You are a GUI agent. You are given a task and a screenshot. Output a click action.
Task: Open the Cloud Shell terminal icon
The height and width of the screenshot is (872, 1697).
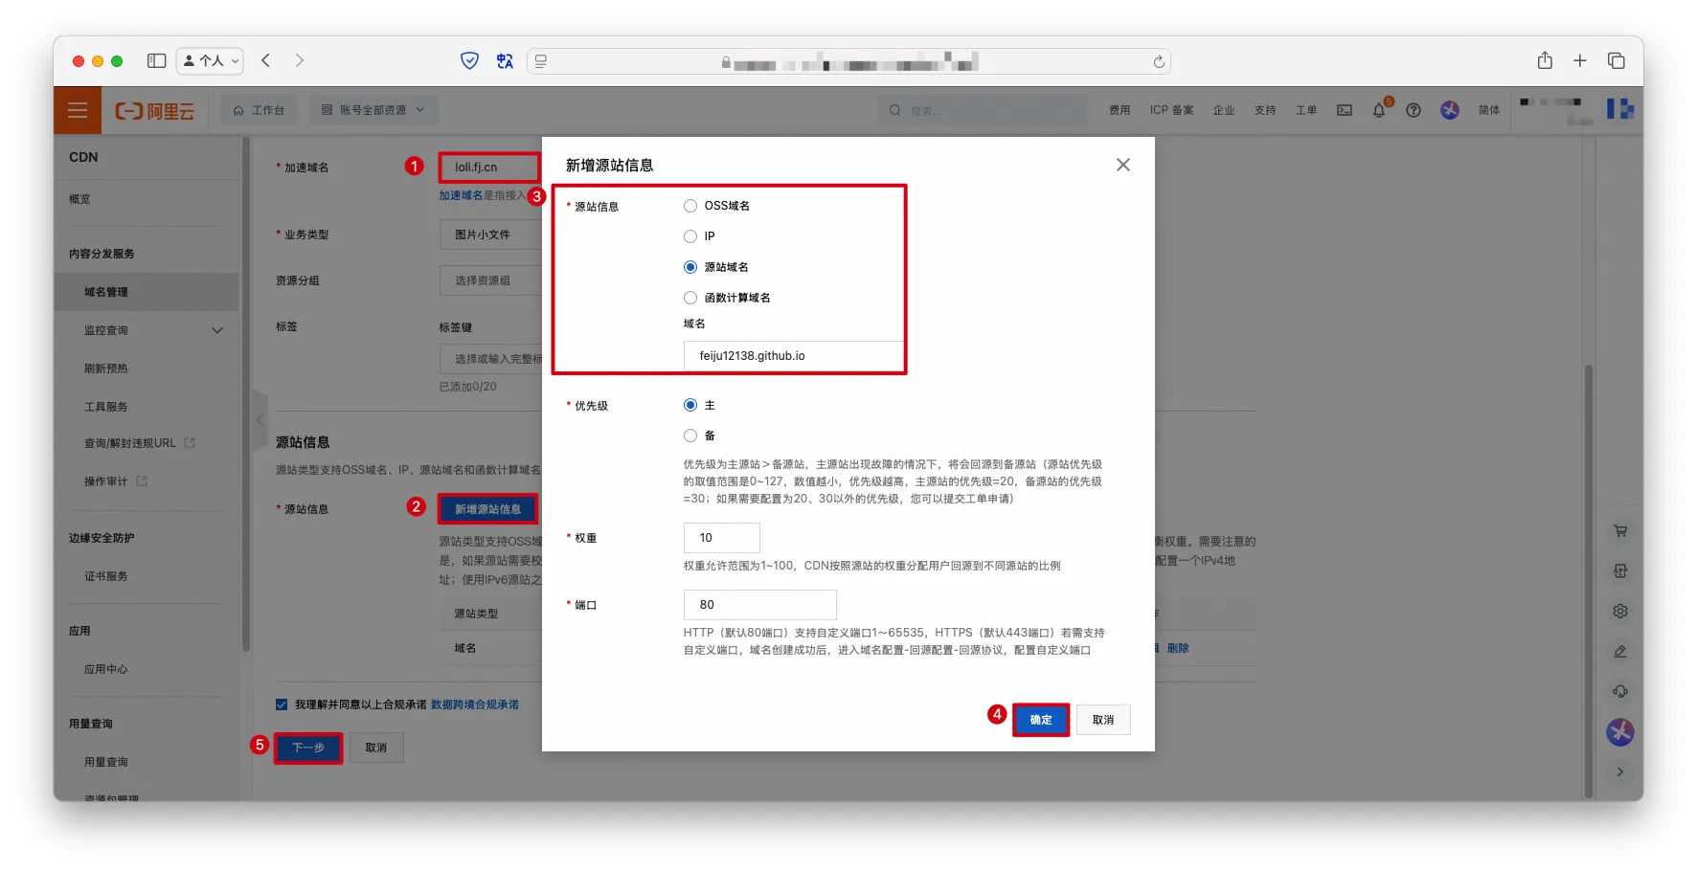[x=1345, y=110]
